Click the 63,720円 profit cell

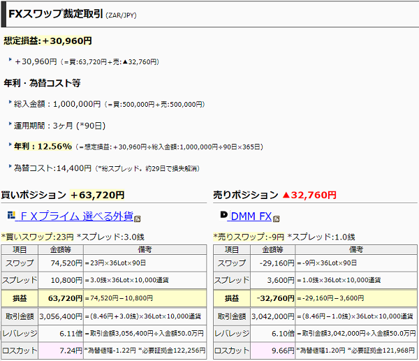(61, 298)
